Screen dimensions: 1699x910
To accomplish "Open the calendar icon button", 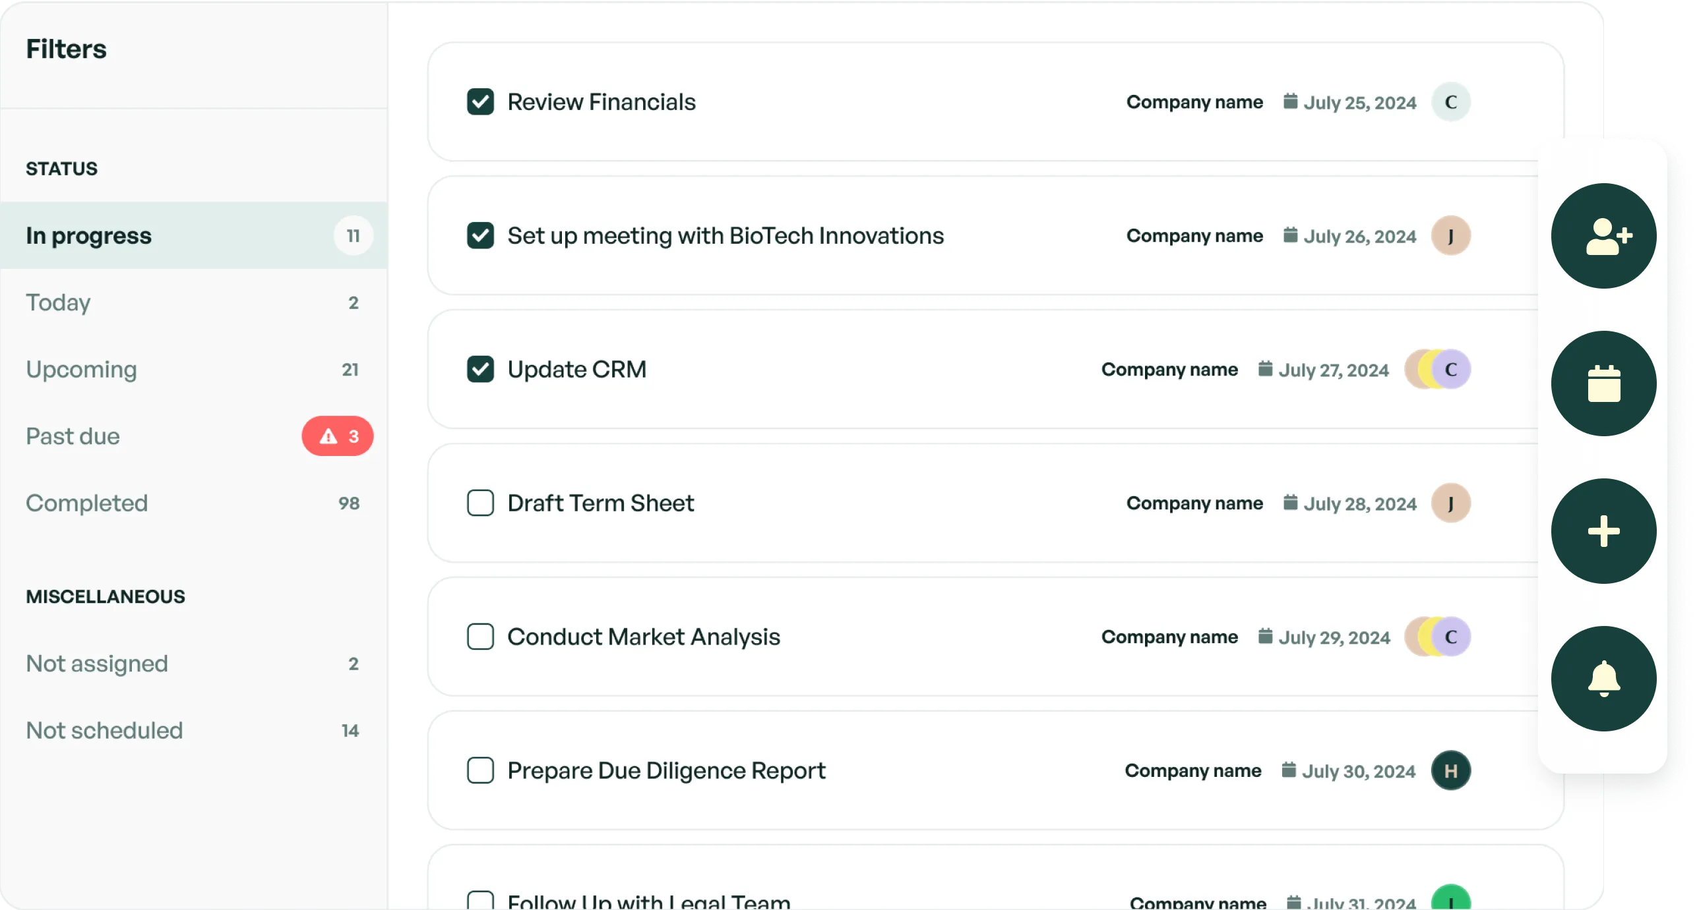I will point(1603,384).
